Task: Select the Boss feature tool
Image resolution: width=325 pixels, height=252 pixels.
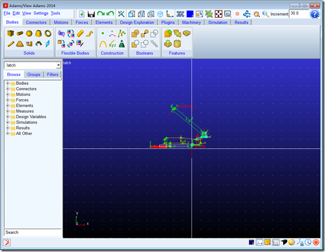Action: pos(168,44)
